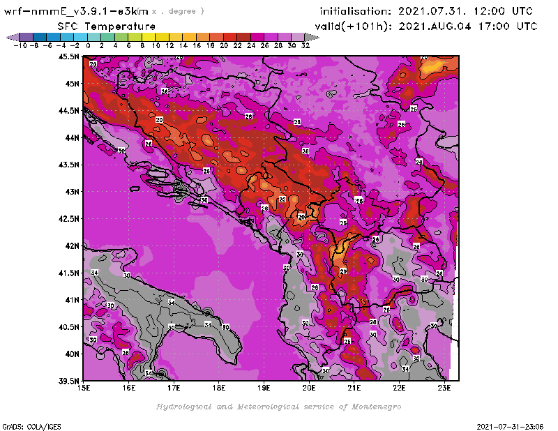Viewport: 558px width, 431px height.
Task: Click the '40N' latitude label
Action: 72,354
